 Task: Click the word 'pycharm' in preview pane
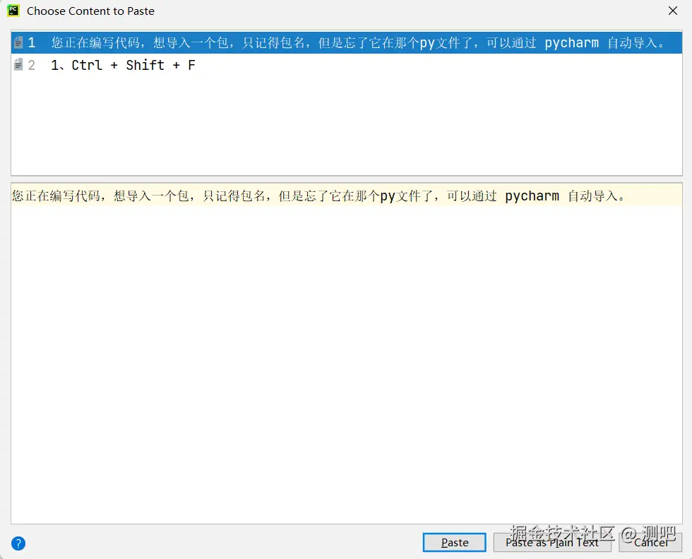(x=532, y=196)
